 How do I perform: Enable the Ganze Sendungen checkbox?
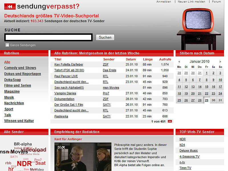(7, 45)
